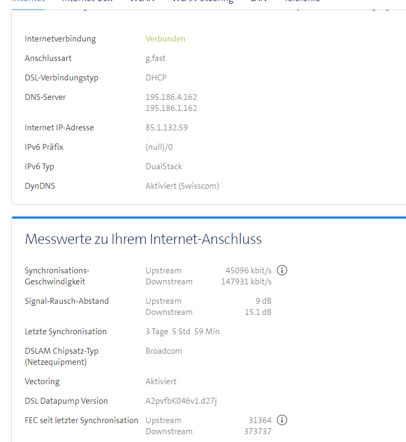The height and width of the screenshot is (442, 406).
Task: Click the DynDNS "Aktiviert (Swisscom)" value
Action: (x=182, y=186)
